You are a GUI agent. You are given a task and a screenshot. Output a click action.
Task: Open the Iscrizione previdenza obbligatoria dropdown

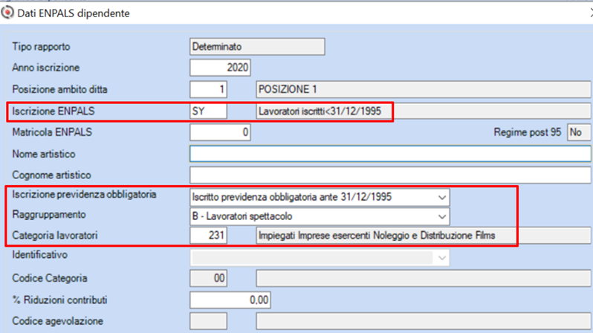pos(320,197)
